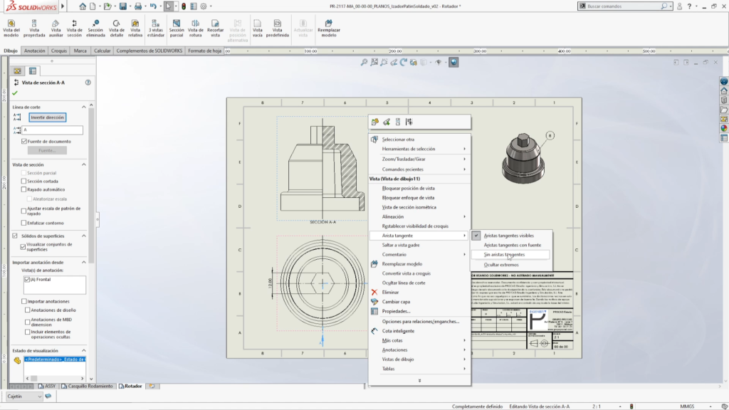Switch to the Anotación tab

pyautogui.click(x=34, y=51)
